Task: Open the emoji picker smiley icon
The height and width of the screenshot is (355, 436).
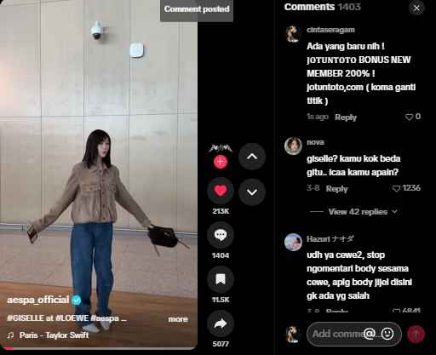Action: (x=387, y=334)
